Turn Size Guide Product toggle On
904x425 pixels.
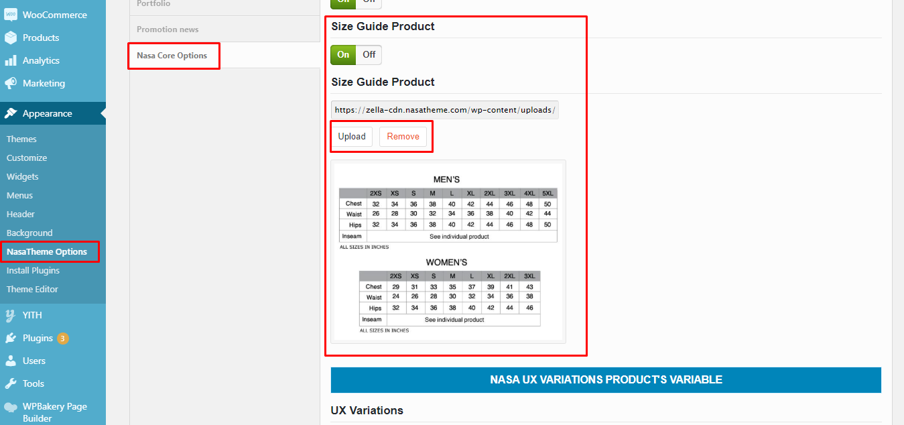343,54
